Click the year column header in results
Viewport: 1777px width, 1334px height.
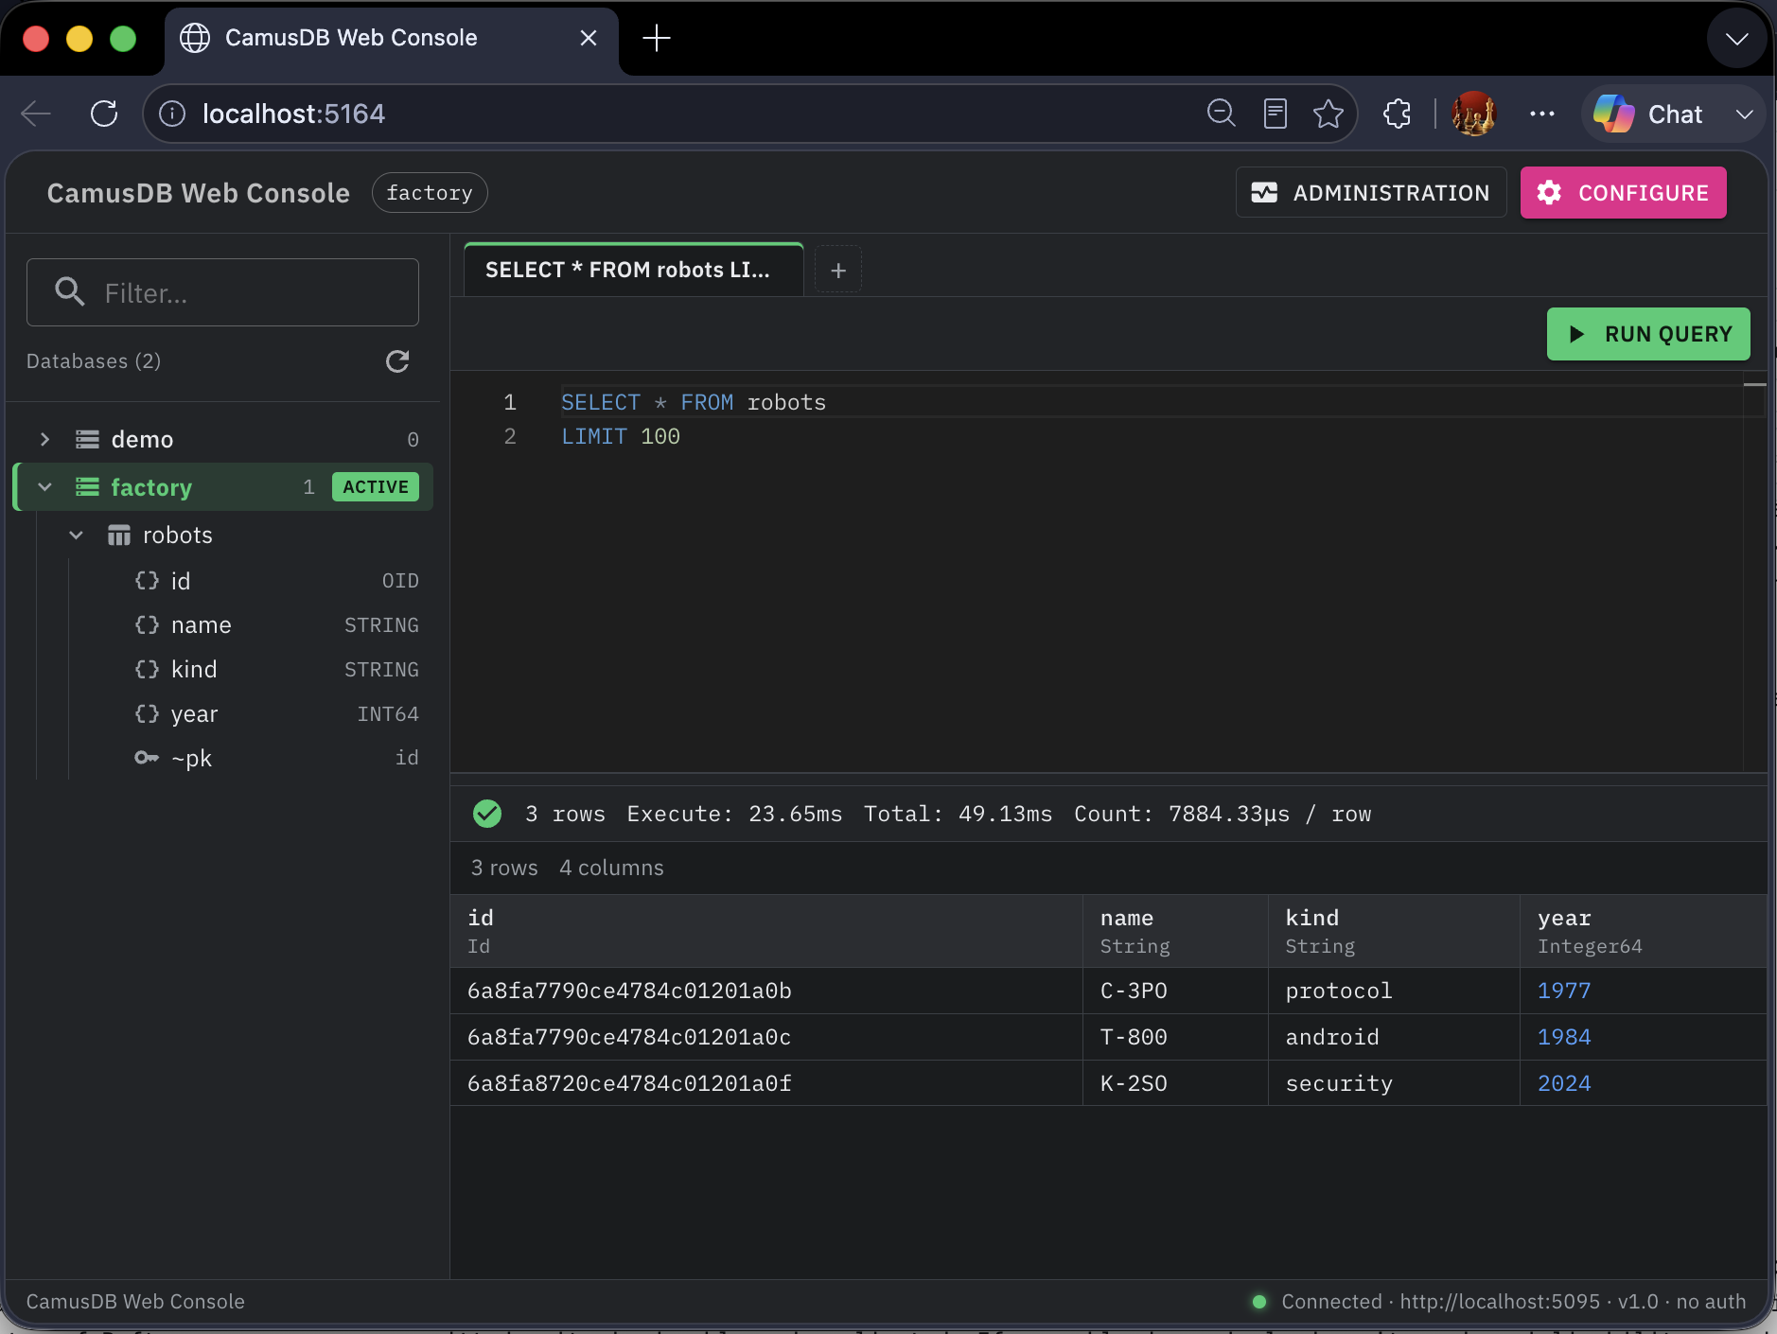[x=1644, y=931]
